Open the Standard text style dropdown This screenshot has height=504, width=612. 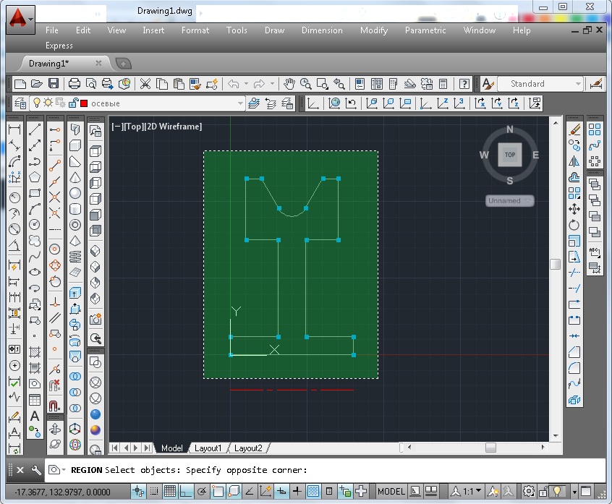pyautogui.click(x=578, y=84)
